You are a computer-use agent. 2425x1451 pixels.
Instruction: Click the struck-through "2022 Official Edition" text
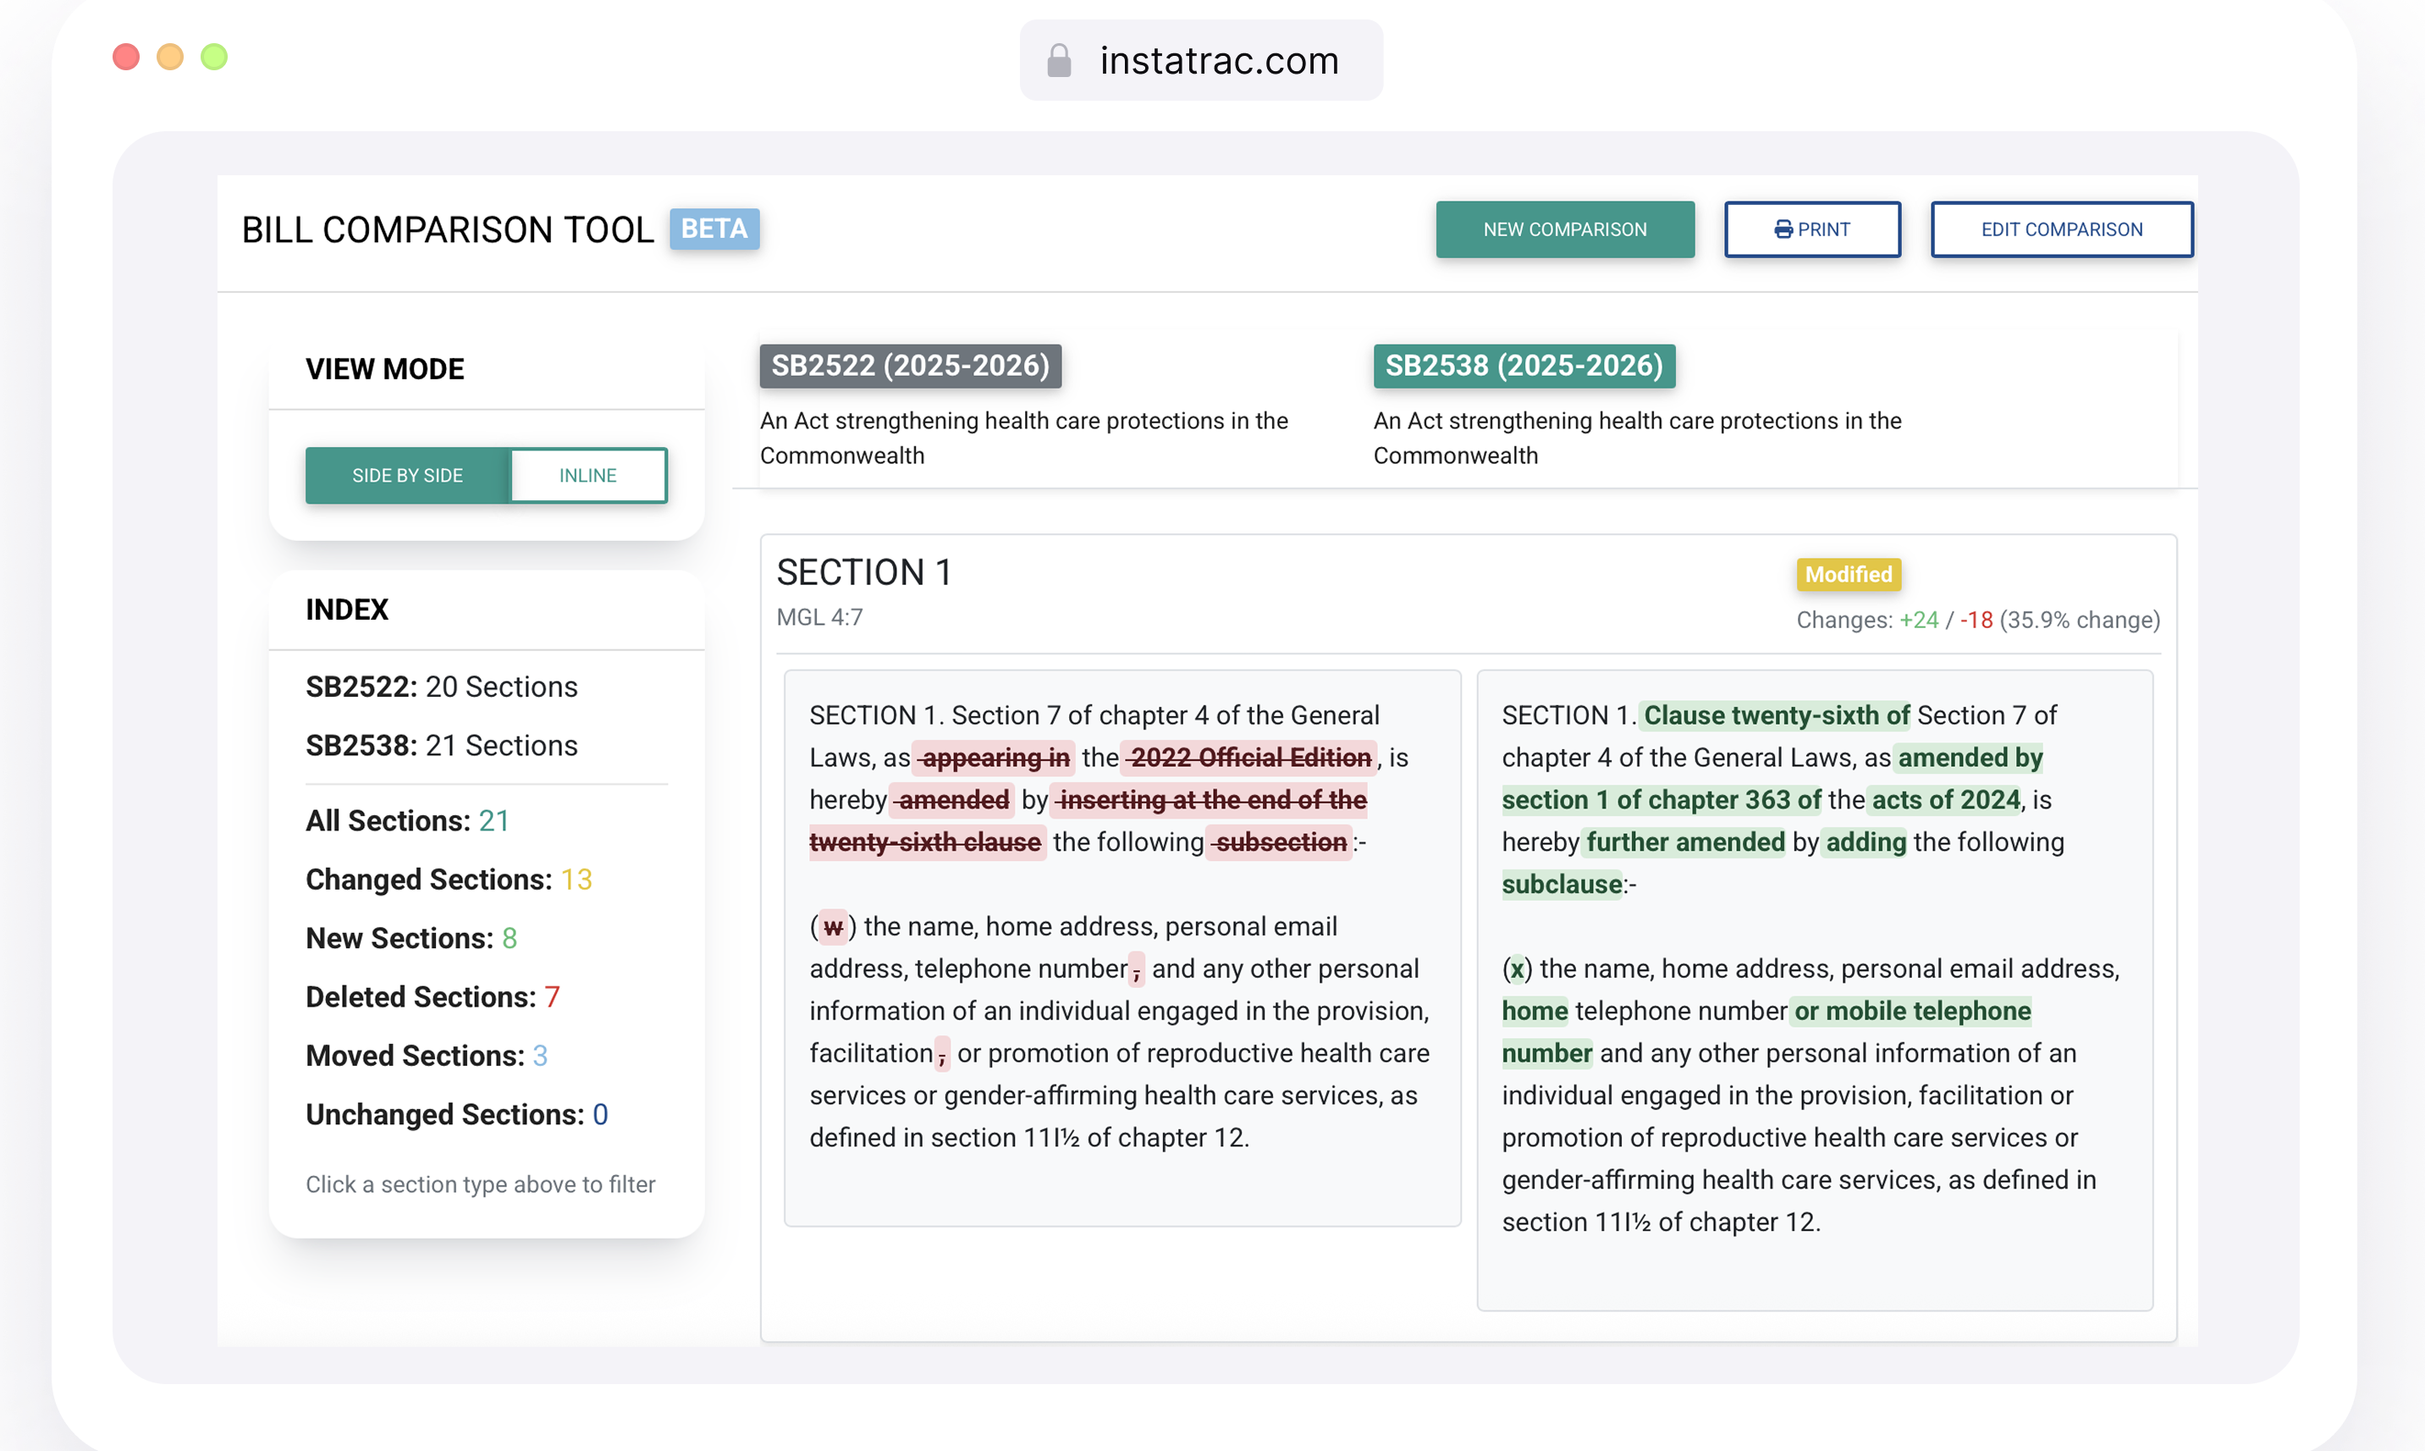(1250, 757)
